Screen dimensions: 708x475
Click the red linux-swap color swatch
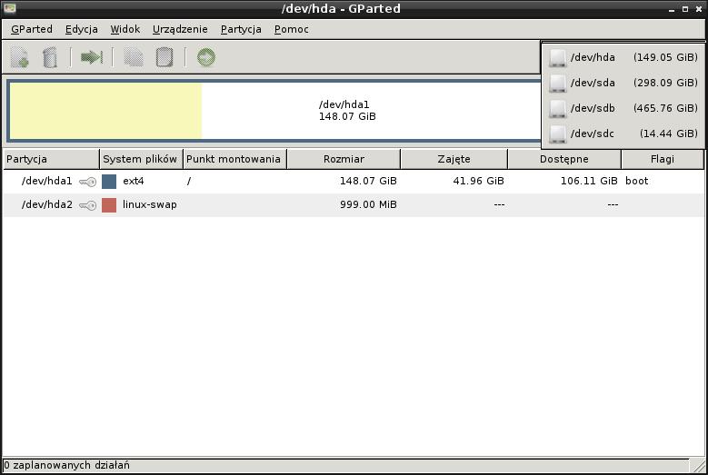(109, 205)
